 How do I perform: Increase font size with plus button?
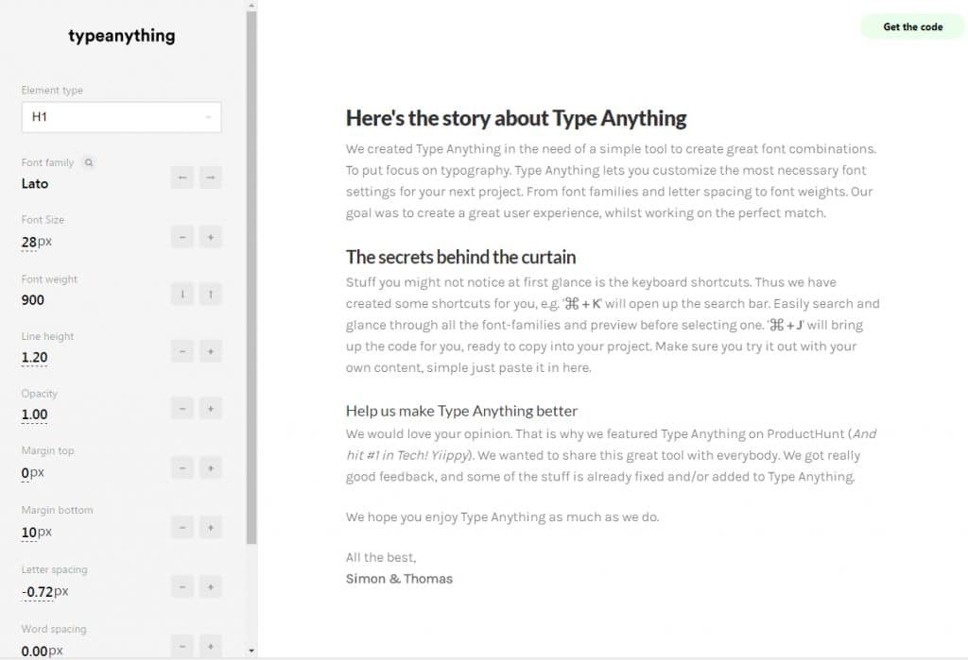point(211,237)
